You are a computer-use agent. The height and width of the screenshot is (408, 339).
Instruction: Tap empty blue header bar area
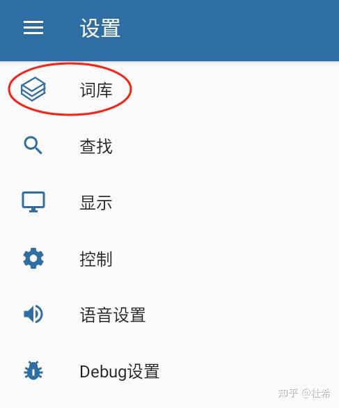229,30
